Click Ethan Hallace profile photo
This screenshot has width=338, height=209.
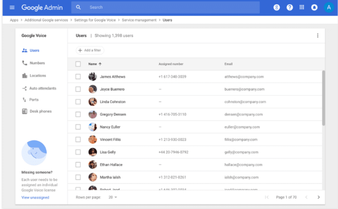pos(93,165)
